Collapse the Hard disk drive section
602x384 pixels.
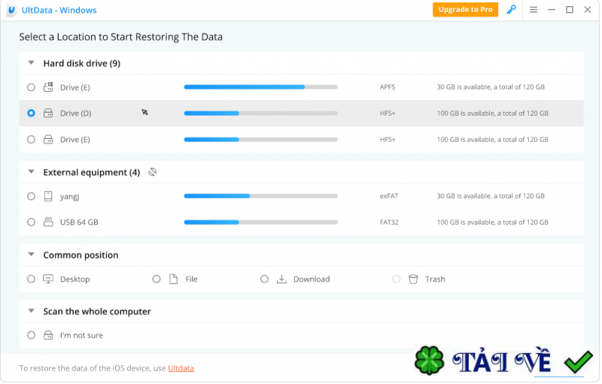pos(32,64)
